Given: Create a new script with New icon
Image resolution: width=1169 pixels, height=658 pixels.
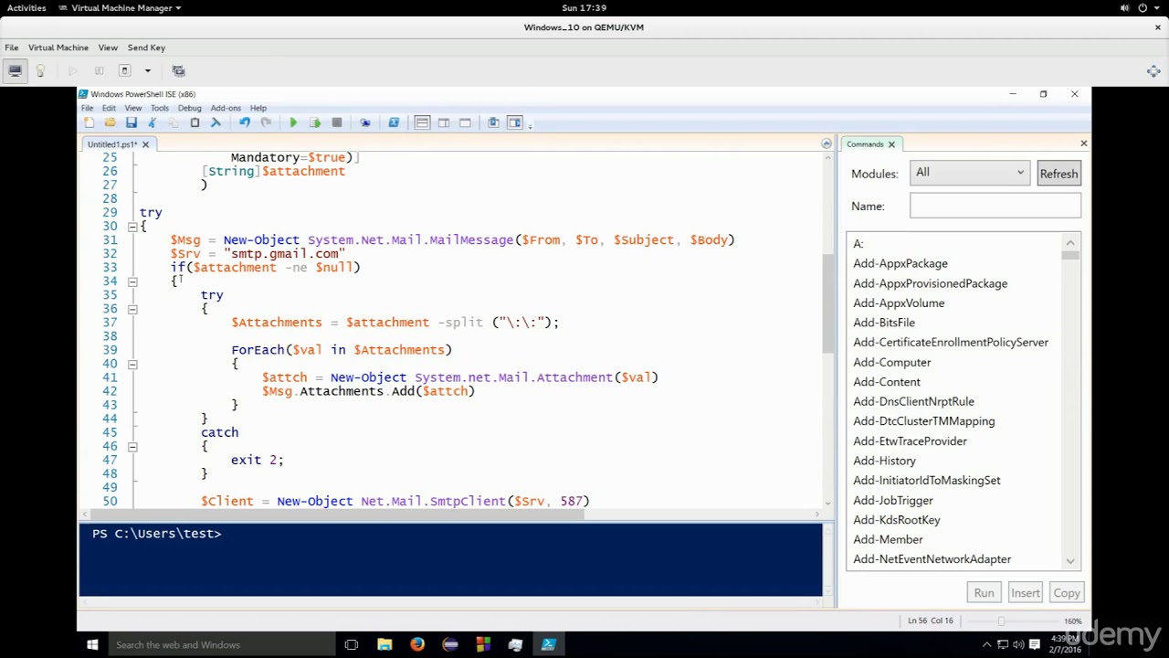Looking at the screenshot, I should [89, 122].
